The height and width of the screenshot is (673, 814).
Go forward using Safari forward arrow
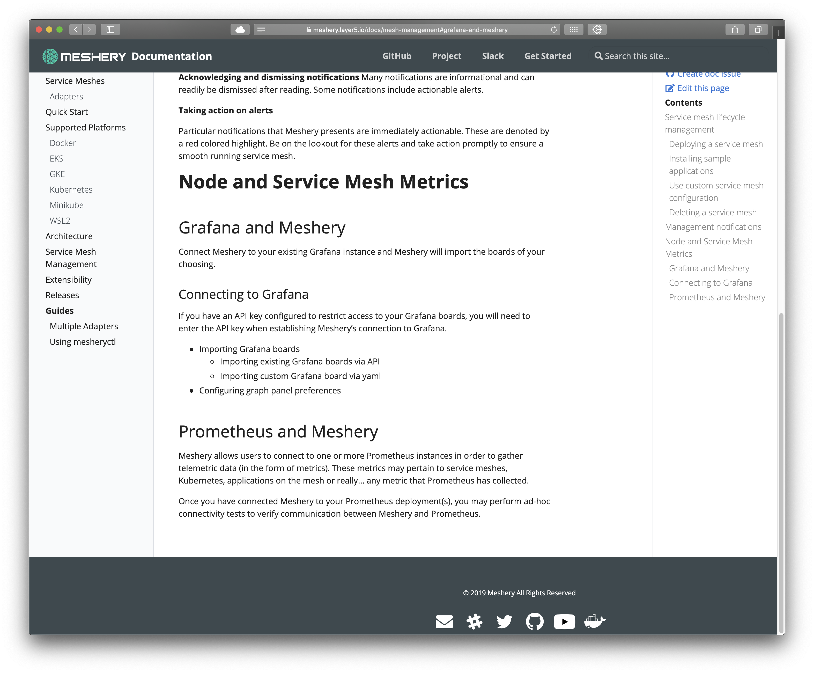point(89,30)
